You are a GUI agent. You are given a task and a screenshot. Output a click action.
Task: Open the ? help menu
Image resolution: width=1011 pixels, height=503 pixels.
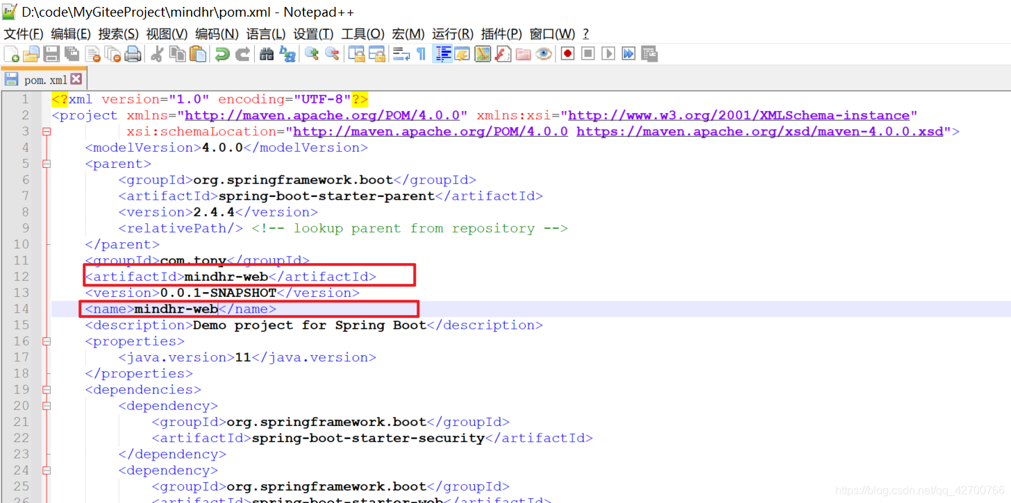(x=585, y=34)
